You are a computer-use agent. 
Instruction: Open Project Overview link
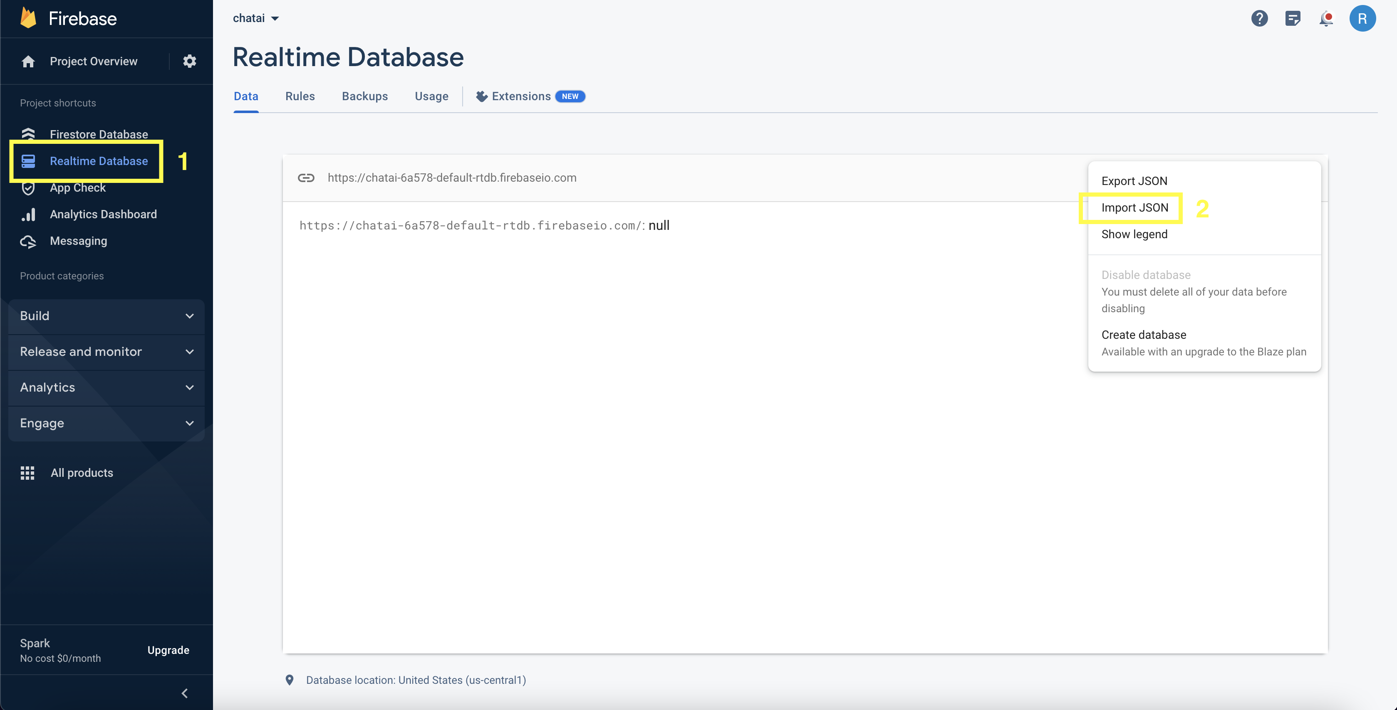click(x=93, y=61)
